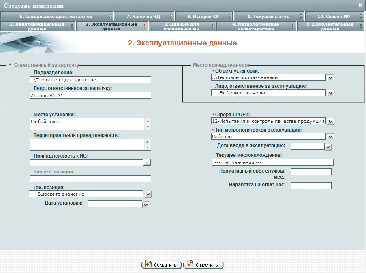Image resolution: width=366 pixels, height=273 pixels.
Task: Open Дата ввода в эксплуатацию date picker arrow
Action: click(x=328, y=147)
